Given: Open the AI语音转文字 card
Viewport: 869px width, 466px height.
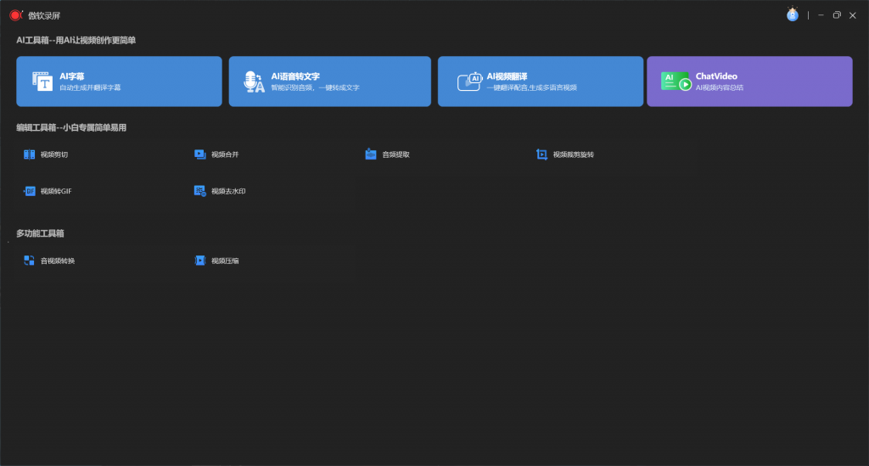Looking at the screenshot, I should point(330,81).
